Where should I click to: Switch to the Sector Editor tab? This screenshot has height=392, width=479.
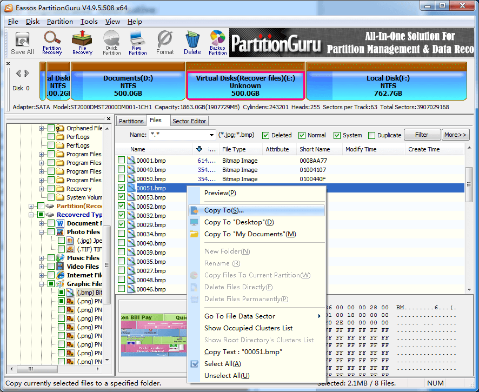click(189, 121)
